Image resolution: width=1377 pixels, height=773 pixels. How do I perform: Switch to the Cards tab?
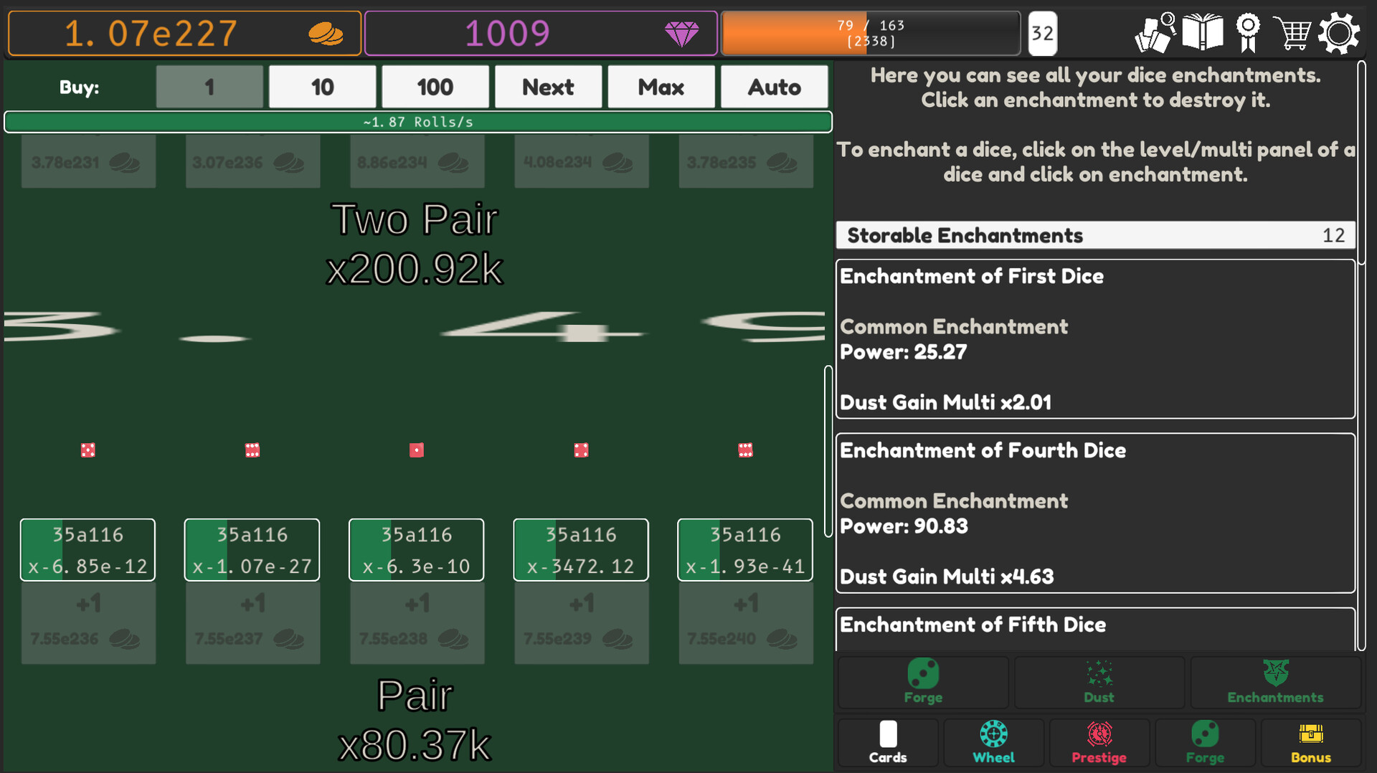(x=887, y=742)
